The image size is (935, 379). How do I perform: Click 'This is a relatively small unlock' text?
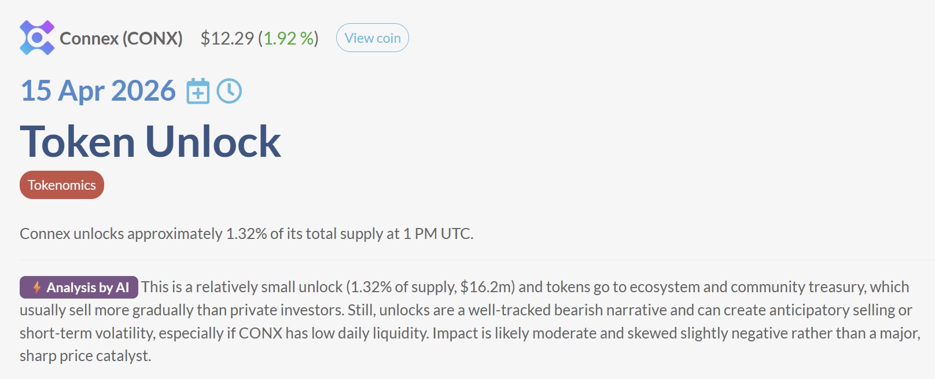point(242,287)
